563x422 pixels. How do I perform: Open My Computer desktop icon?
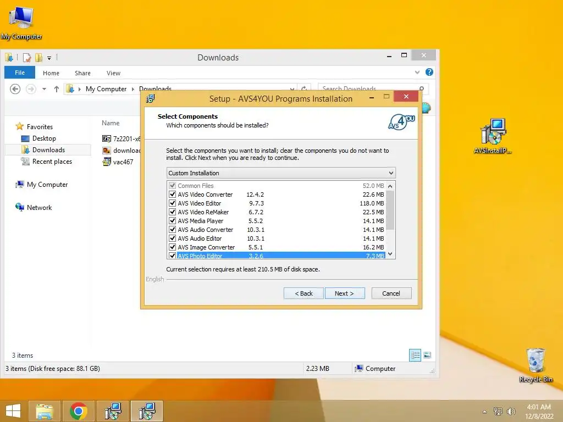point(21,22)
